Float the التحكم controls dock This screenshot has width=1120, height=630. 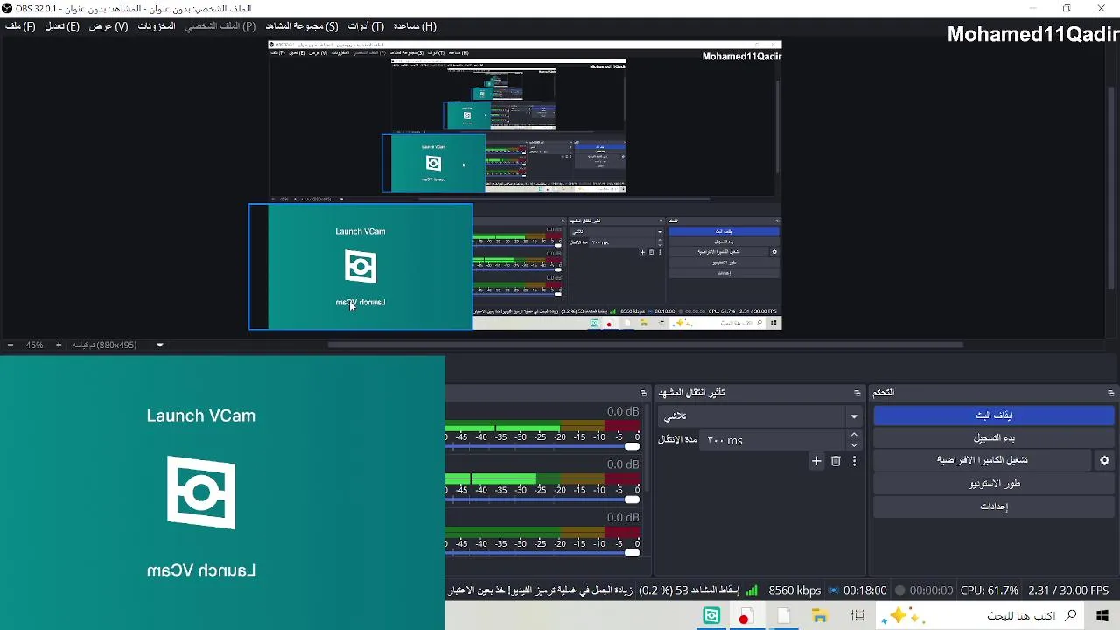coord(1111,393)
